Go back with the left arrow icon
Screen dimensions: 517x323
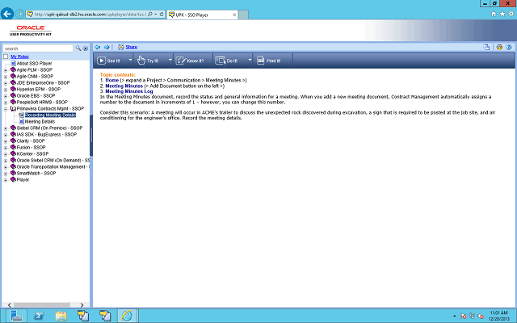tap(98, 47)
